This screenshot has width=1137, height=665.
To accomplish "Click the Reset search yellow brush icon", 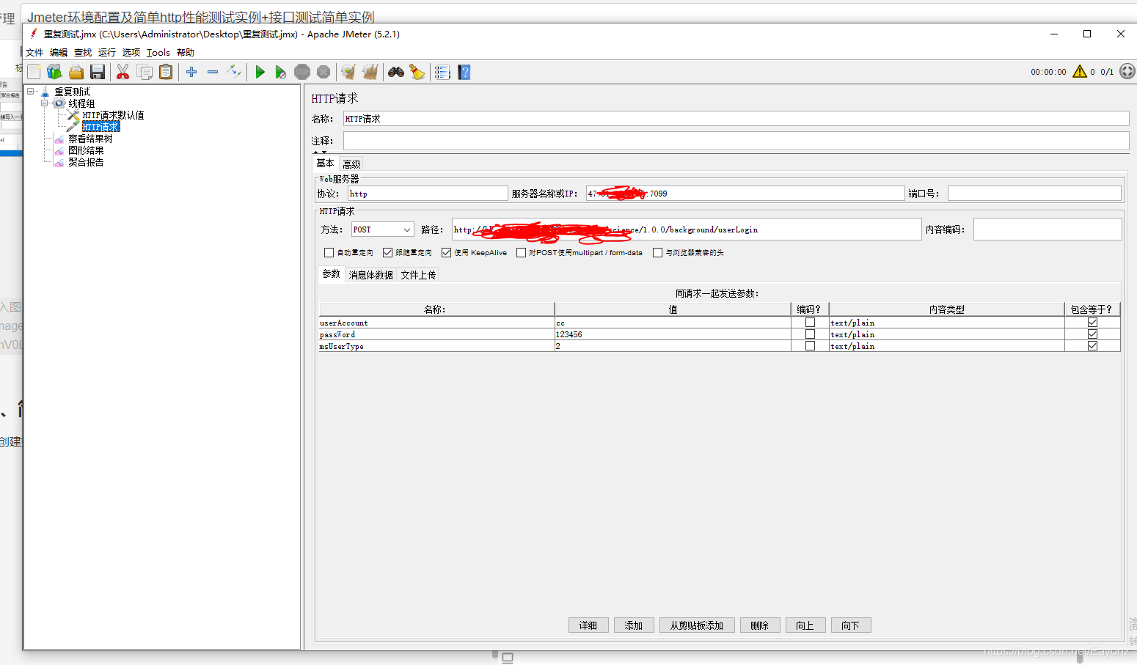I will [x=417, y=72].
